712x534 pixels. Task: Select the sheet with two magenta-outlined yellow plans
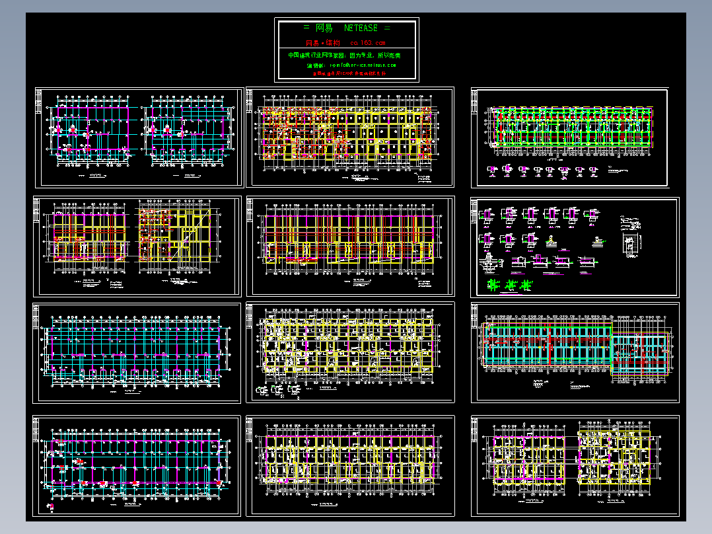pyautogui.click(x=575, y=466)
